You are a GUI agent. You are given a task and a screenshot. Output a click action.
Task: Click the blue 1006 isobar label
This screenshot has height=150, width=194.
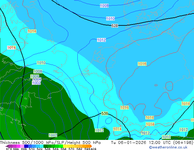click(35, 76)
